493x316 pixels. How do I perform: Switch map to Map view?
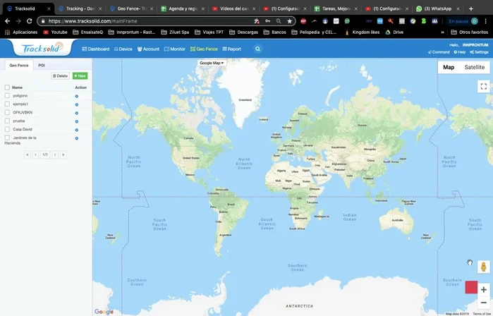[449, 67]
